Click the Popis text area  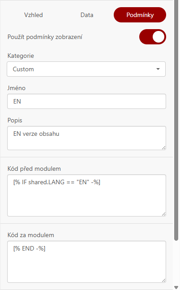click(87, 138)
